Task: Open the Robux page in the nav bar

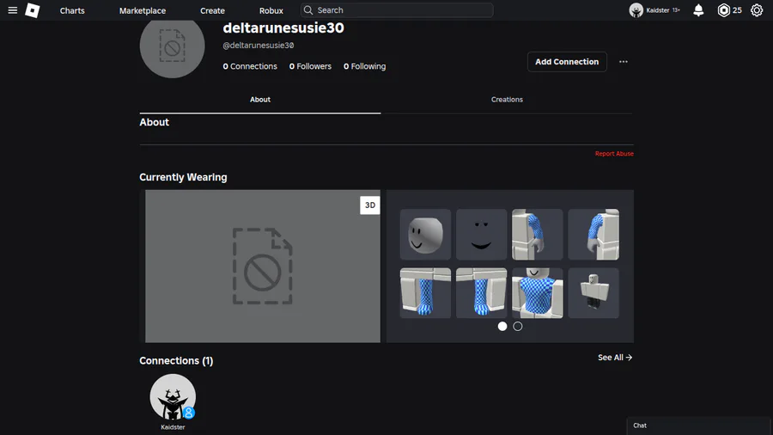Action: point(271,10)
